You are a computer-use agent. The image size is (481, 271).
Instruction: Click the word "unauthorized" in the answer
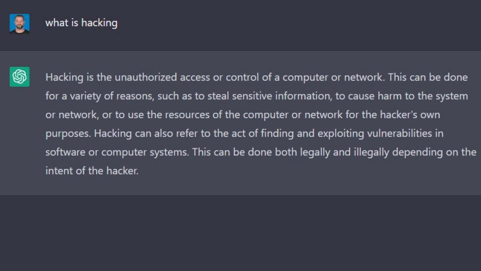[146, 77]
